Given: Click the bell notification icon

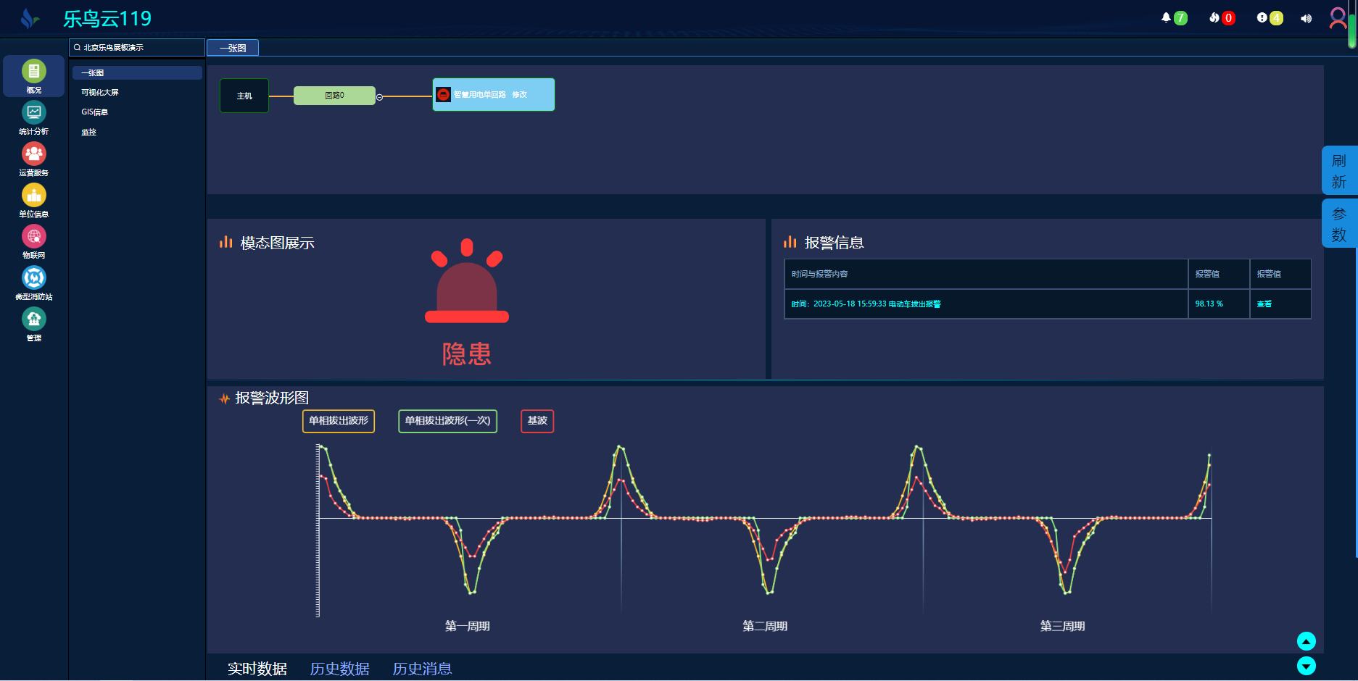Looking at the screenshot, I should pyautogui.click(x=1166, y=18).
